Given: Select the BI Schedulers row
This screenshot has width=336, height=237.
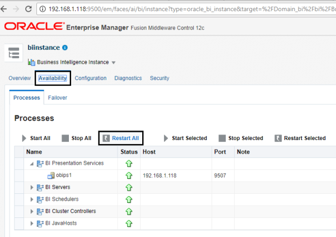Looking at the screenshot, I should [175, 199].
